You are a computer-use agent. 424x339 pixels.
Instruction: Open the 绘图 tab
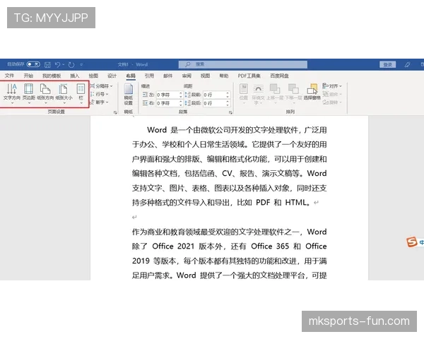[x=93, y=76]
